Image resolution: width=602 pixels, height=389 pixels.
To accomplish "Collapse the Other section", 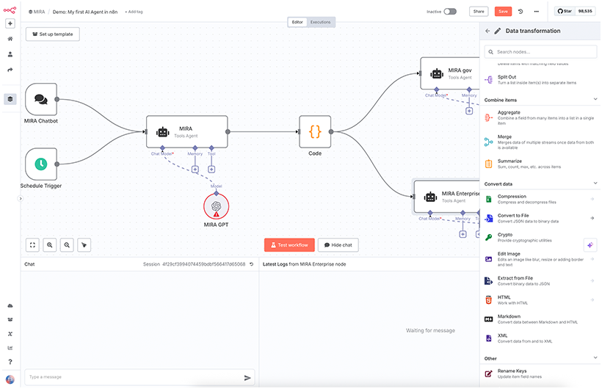I will (x=595, y=358).
